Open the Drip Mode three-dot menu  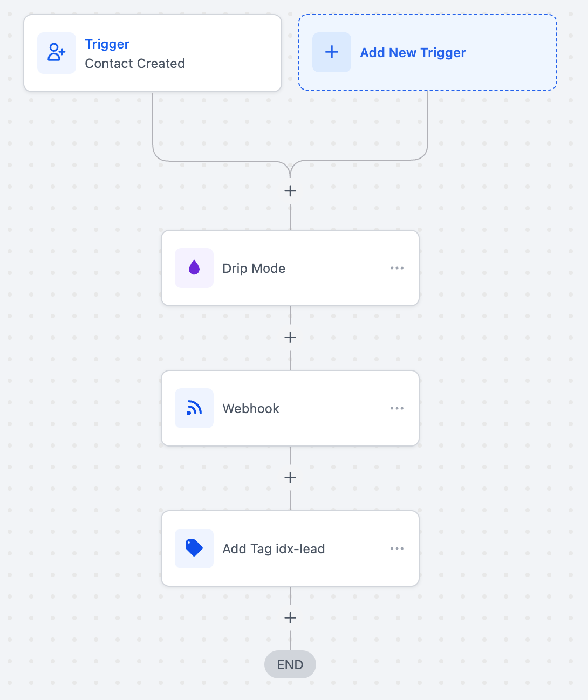pyautogui.click(x=397, y=268)
